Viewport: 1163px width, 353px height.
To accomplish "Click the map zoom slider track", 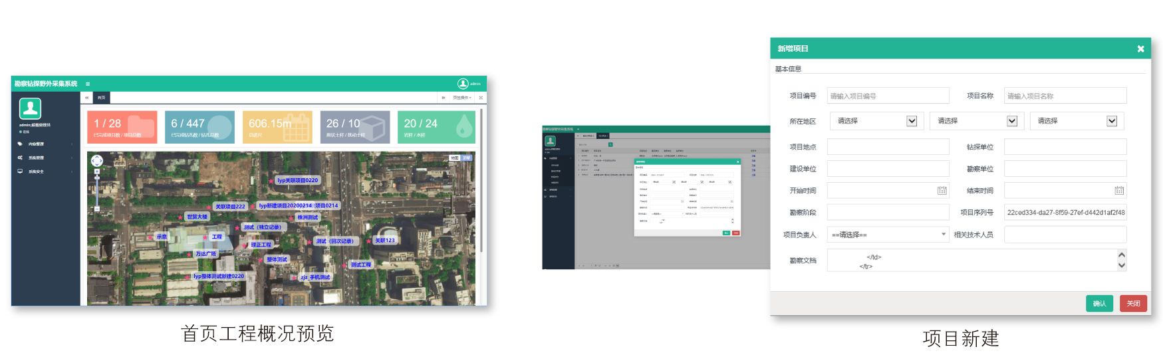I will [x=97, y=191].
